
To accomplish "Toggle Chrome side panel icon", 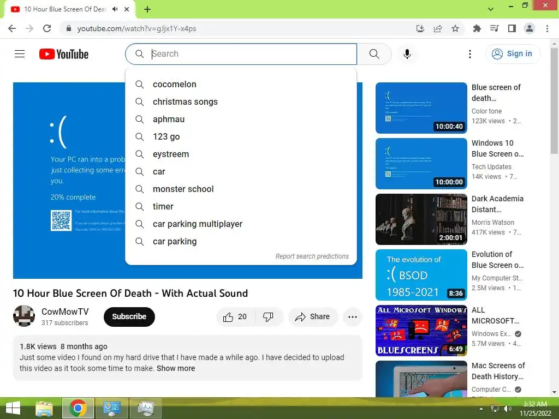I will pyautogui.click(x=512, y=28).
